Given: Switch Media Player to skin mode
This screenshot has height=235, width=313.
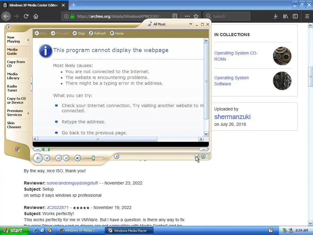Looking at the screenshot, I should 203,156.
